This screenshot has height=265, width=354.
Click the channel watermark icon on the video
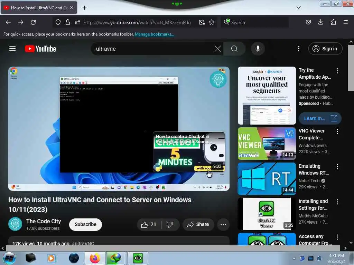pyautogui.click(x=218, y=79)
